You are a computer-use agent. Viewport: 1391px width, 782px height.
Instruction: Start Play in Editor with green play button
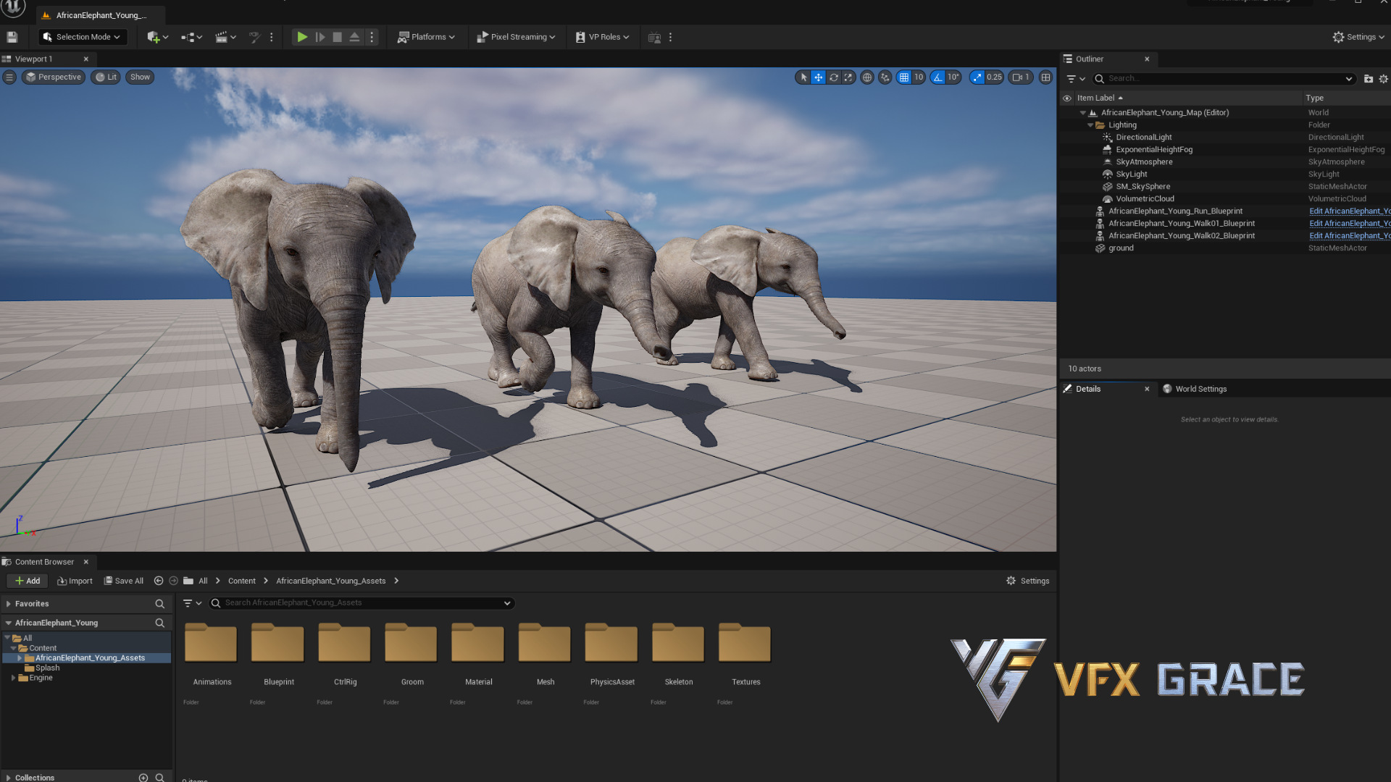(302, 37)
